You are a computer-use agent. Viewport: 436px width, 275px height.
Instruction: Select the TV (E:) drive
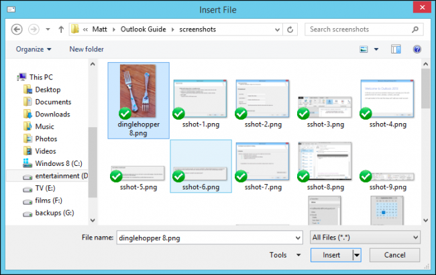(39, 188)
